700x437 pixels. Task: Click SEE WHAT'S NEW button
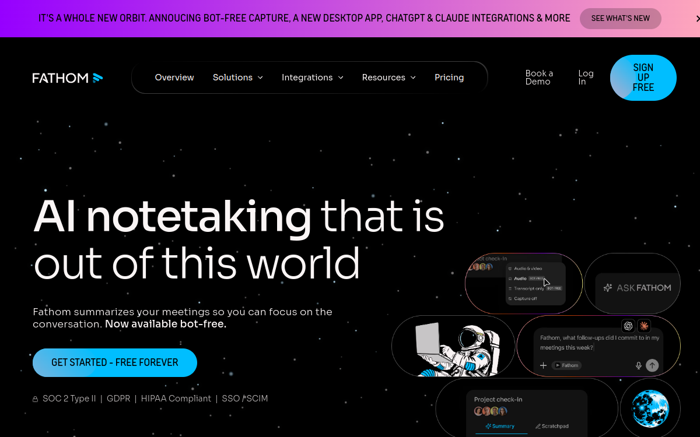click(620, 19)
